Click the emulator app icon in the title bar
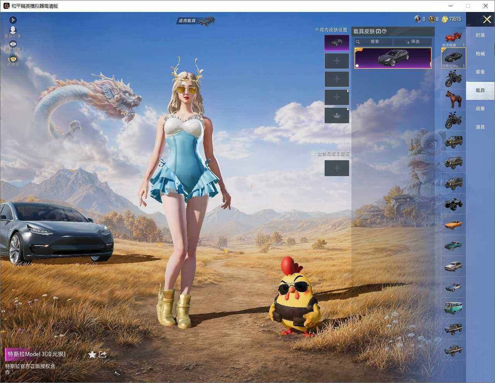 (x=6, y=6)
